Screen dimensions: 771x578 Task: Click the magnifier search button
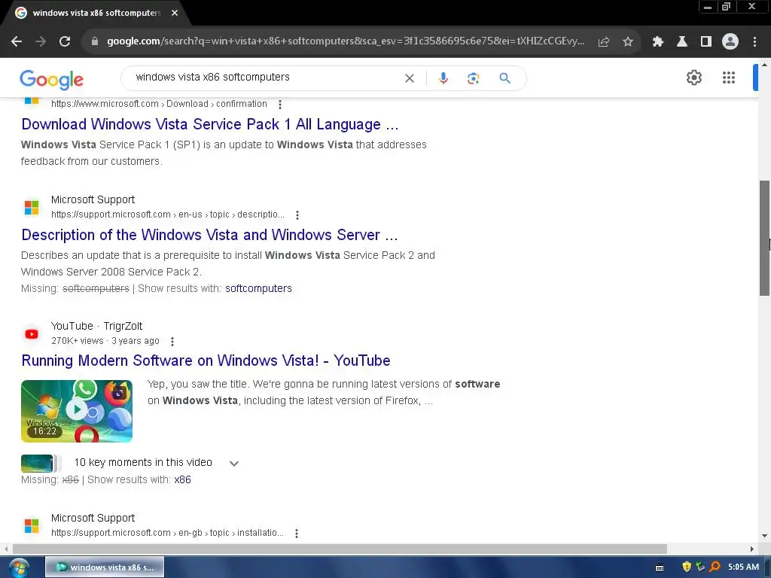(x=504, y=78)
